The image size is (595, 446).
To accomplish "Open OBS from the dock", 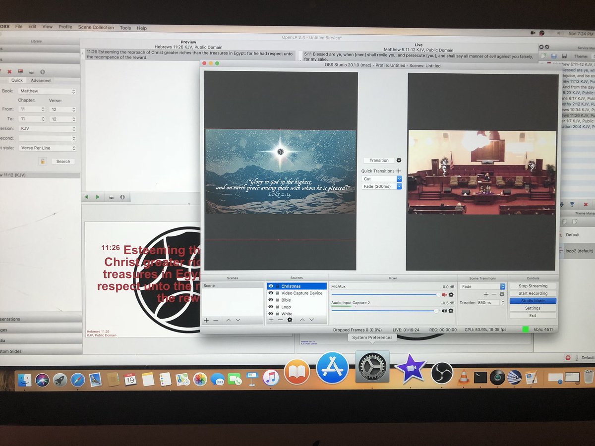I will tap(441, 373).
